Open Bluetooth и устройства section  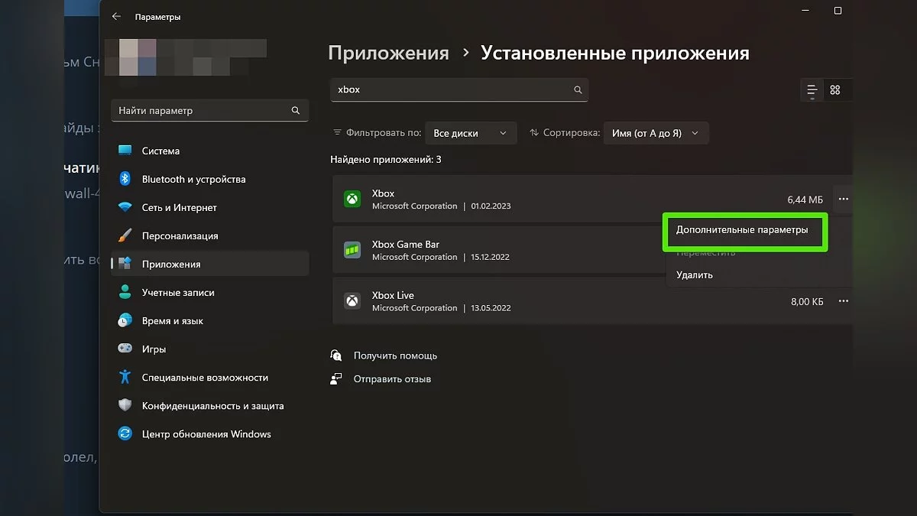pos(193,180)
